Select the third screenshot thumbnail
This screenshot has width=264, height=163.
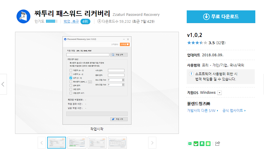97,143
